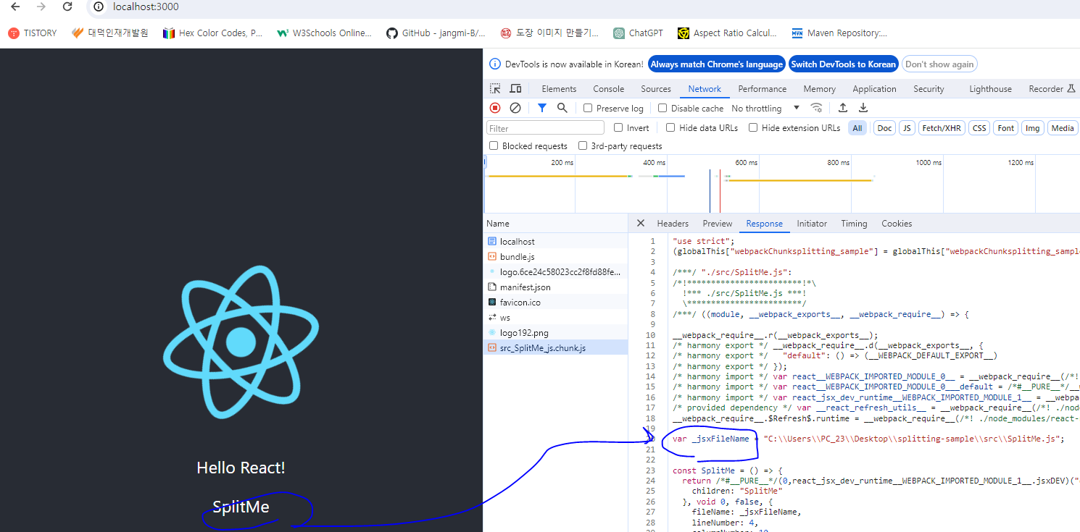This screenshot has height=532, width=1080.
Task: Switch to the Sources tab
Action: coord(656,89)
